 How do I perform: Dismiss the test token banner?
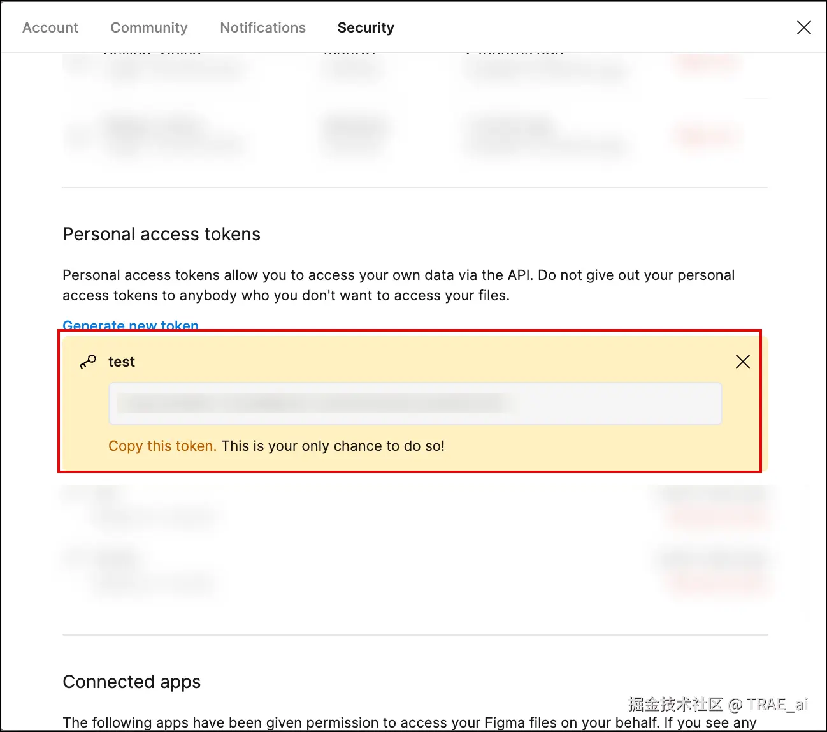743,362
